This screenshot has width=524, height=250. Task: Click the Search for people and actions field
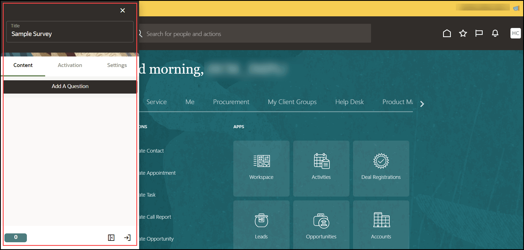pyautogui.click(x=255, y=33)
